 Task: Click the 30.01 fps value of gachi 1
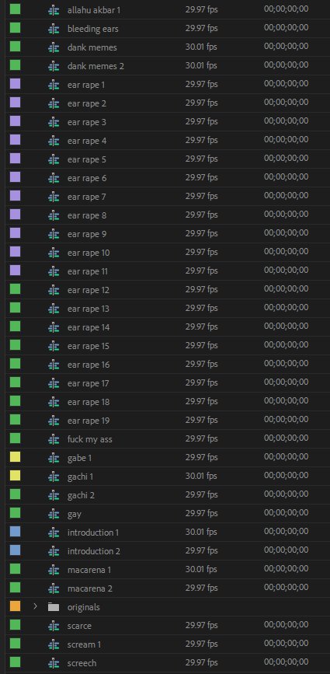coord(201,477)
